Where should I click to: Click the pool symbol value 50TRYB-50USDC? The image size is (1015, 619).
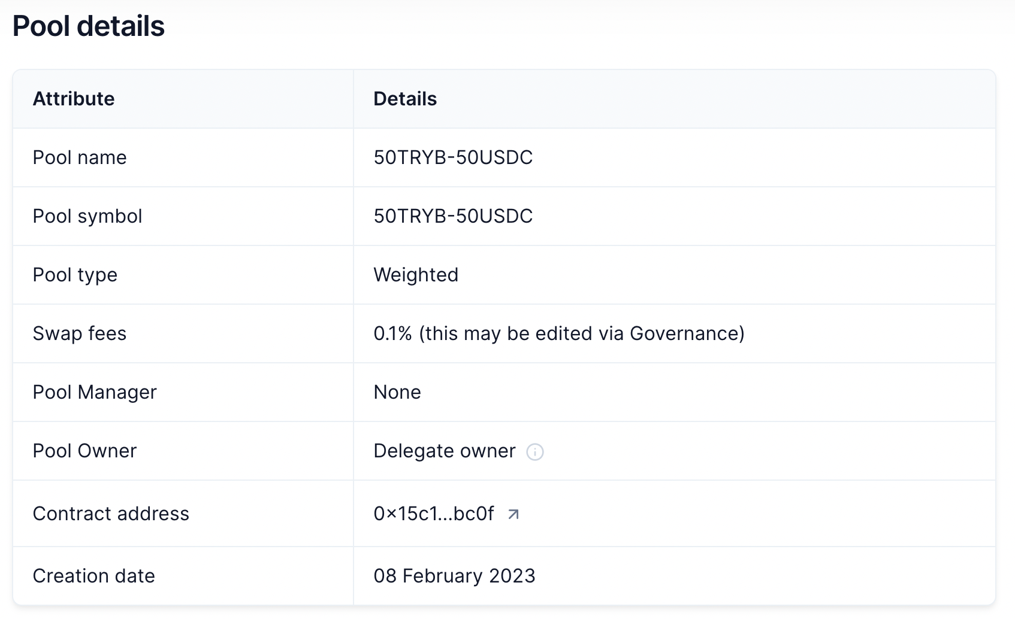pyautogui.click(x=453, y=216)
